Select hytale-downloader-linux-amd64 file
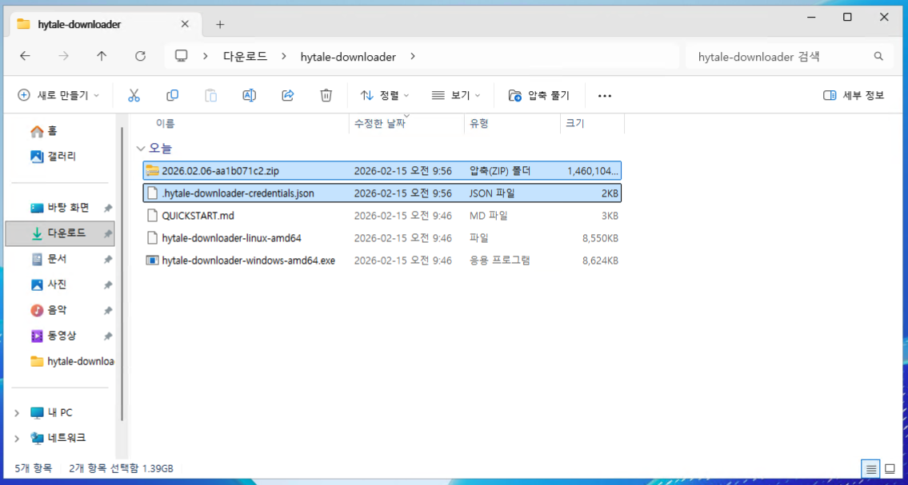 (382, 237)
